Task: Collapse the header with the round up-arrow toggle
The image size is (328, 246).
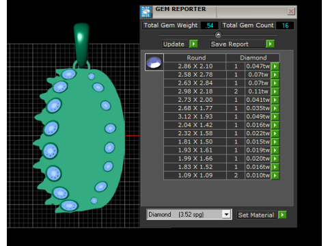Action: click(x=218, y=35)
